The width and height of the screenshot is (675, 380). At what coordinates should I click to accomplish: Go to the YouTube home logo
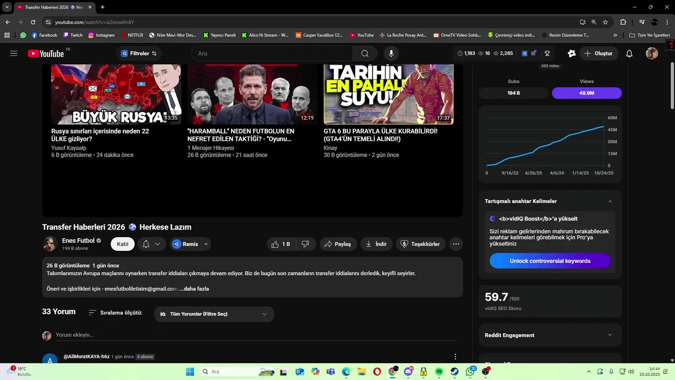click(46, 53)
